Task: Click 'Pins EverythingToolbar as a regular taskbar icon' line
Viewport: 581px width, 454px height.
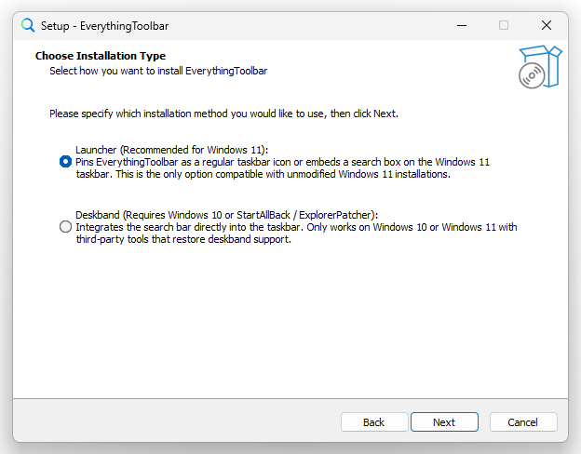Action: click(282, 162)
